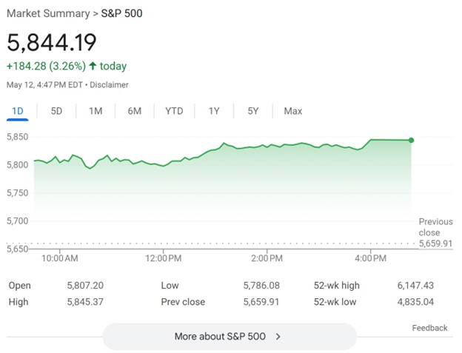This screenshot has height=353, width=462.
Task: Switch to the 1Y tab
Action: tap(214, 111)
